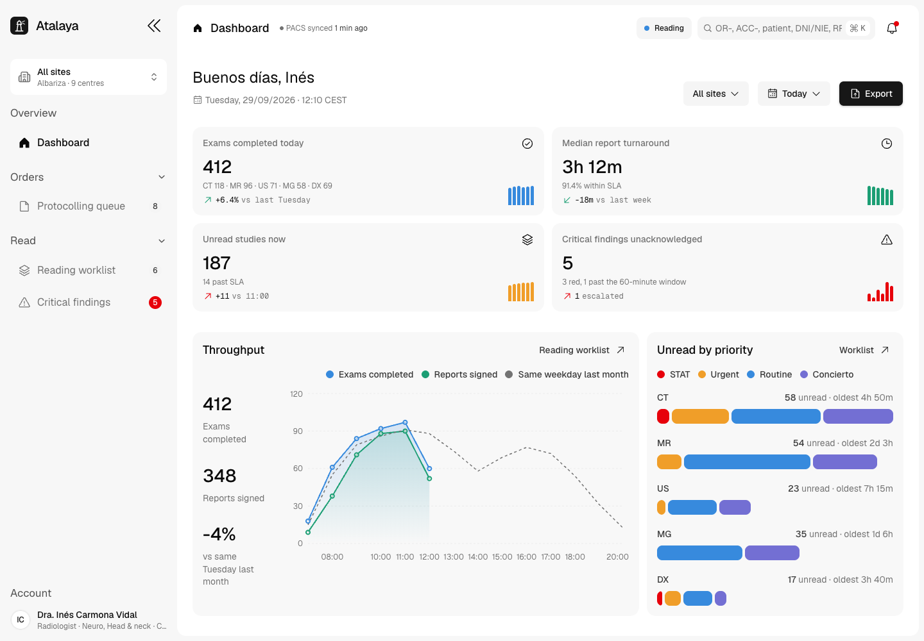
Task: Click the 12:00 Exams completed data point
Action: (x=429, y=469)
